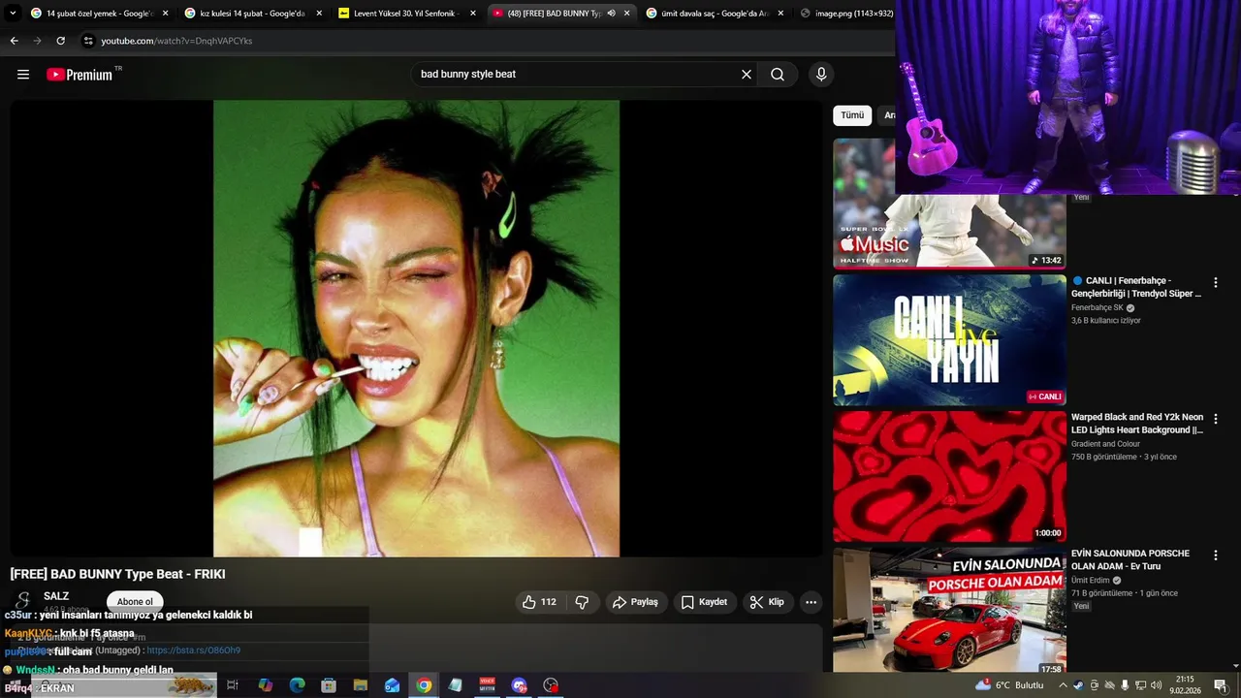Switch to the '14 şubat özel yemek' tab

pyautogui.click(x=100, y=14)
